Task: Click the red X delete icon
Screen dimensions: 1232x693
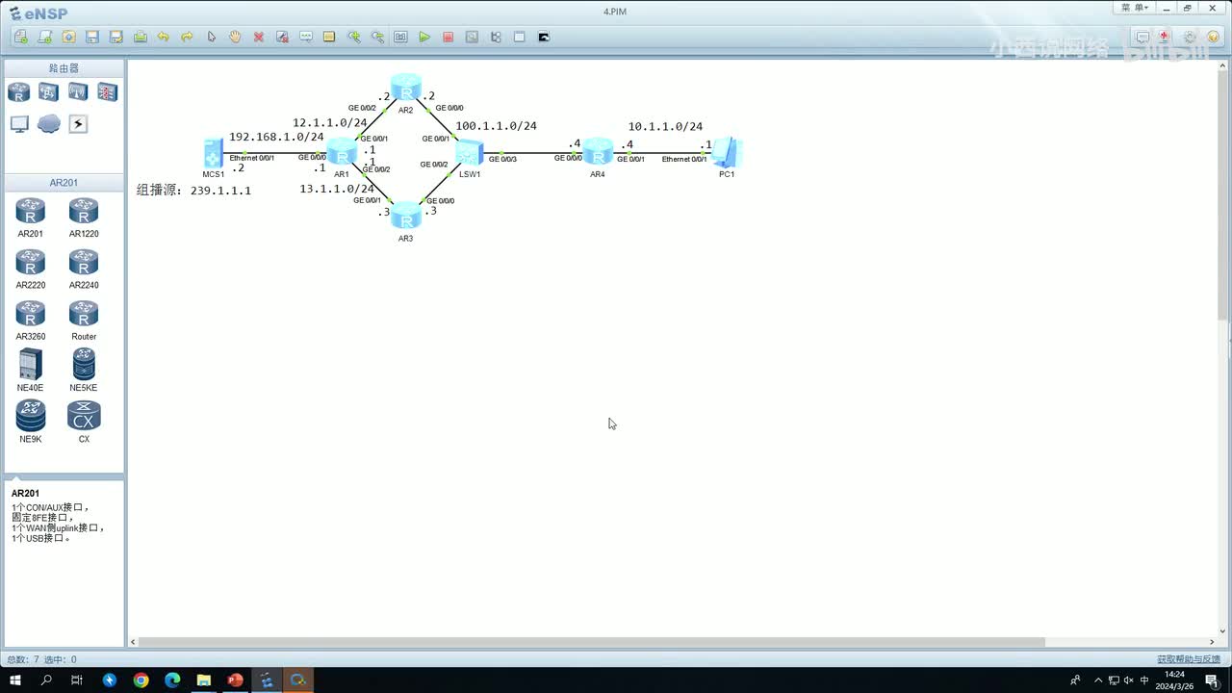Action: click(x=259, y=37)
